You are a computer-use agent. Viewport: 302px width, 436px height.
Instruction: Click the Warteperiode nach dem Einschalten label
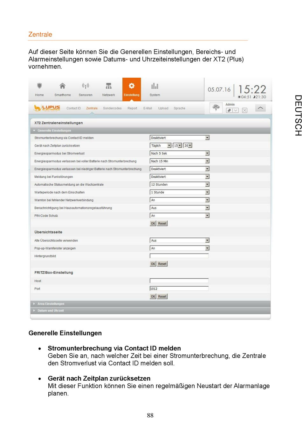click(59, 192)
